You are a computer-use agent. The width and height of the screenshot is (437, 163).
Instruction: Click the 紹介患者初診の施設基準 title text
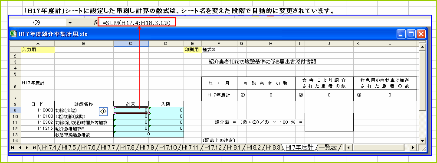[x=262, y=62]
